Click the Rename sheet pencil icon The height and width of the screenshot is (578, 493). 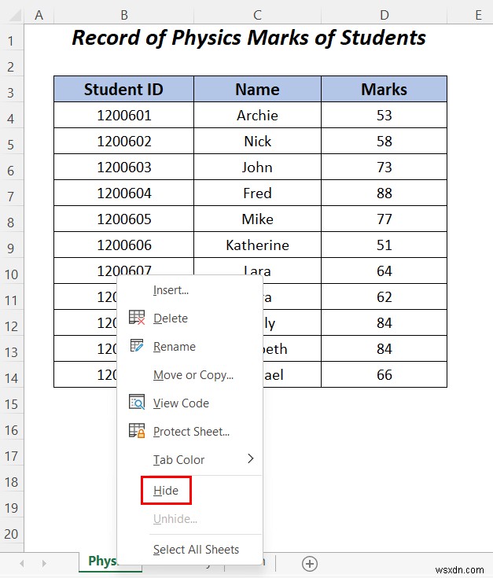(137, 346)
